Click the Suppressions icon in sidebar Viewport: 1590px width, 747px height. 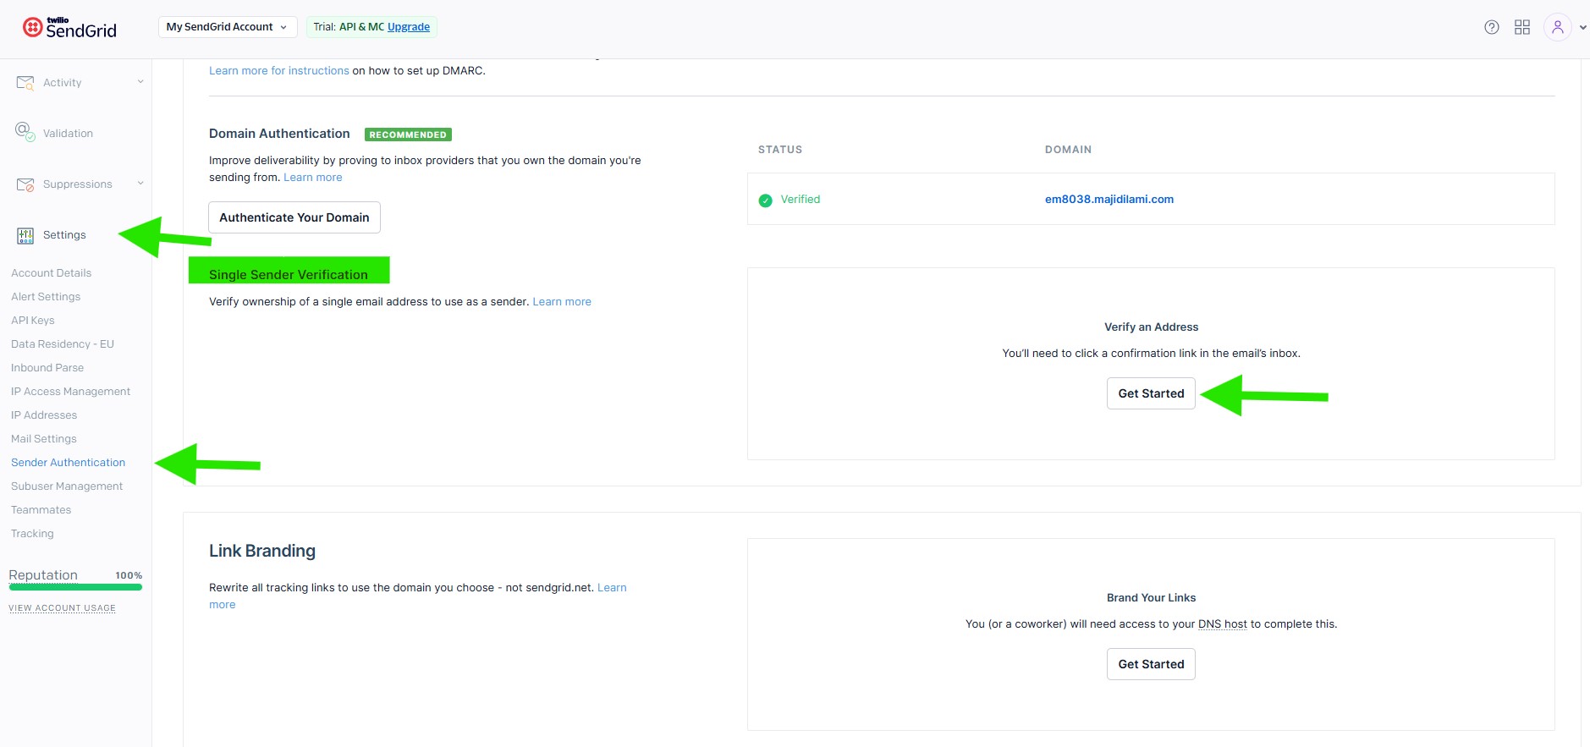click(25, 184)
